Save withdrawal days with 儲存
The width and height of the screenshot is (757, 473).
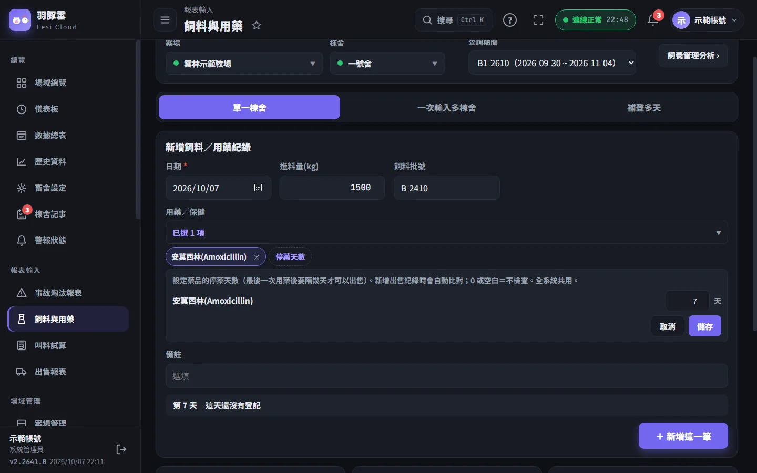[705, 326]
